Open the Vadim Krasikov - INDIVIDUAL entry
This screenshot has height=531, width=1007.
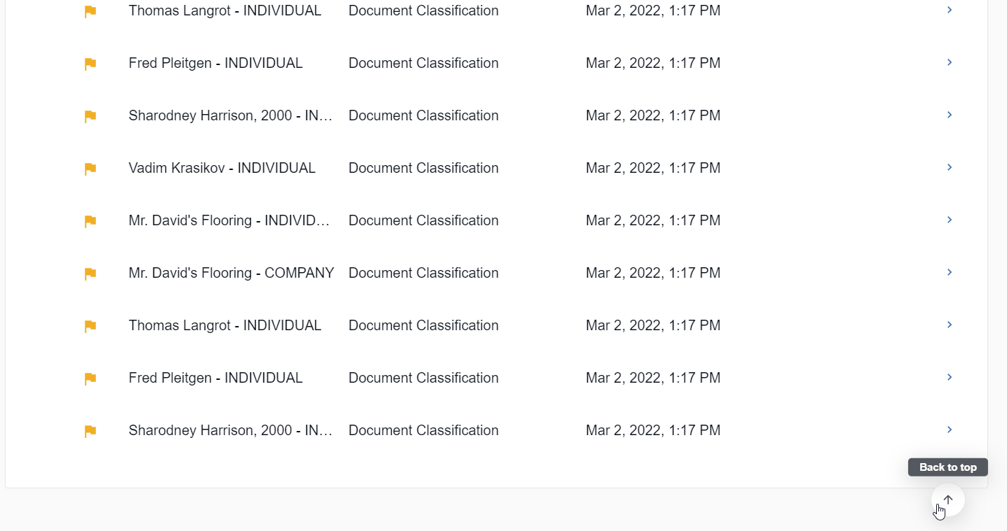point(222,168)
